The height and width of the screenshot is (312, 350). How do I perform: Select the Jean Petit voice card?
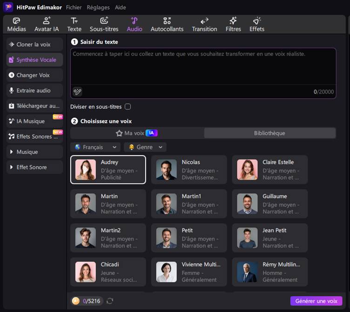270,238
